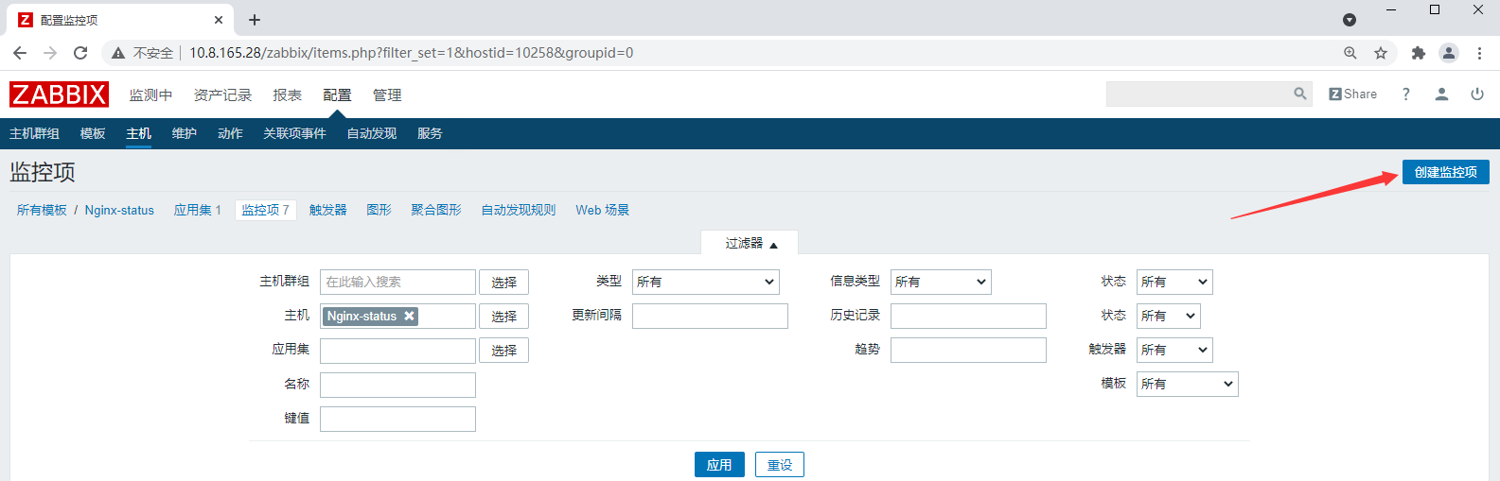Image resolution: width=1500 pixels, height=481 pixels.
Task: Open the help question mark icon
Action: (1406, 94)
